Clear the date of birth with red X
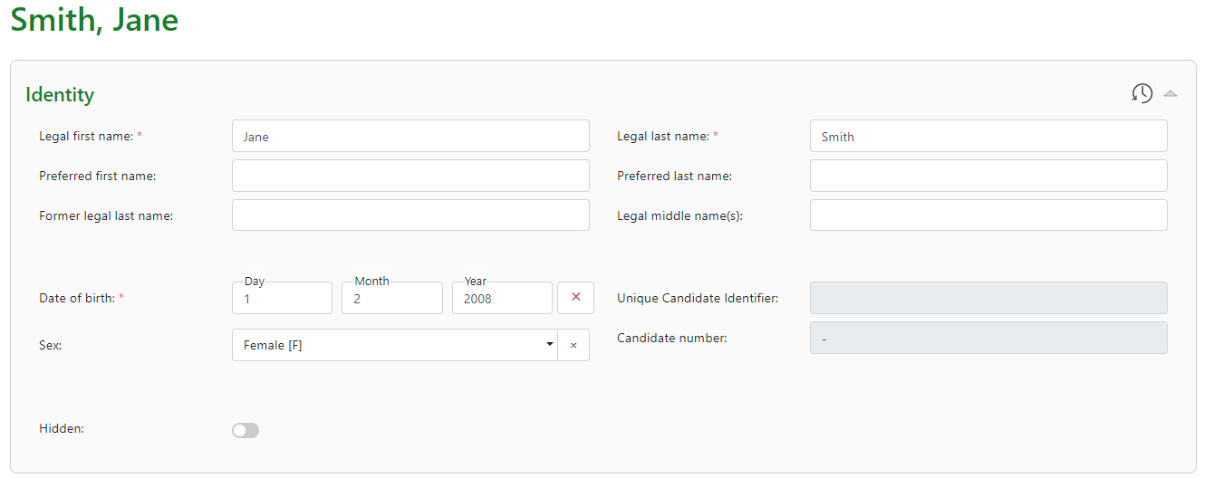The width and height of the screenshot is (1214, 478). click(575, 298)
